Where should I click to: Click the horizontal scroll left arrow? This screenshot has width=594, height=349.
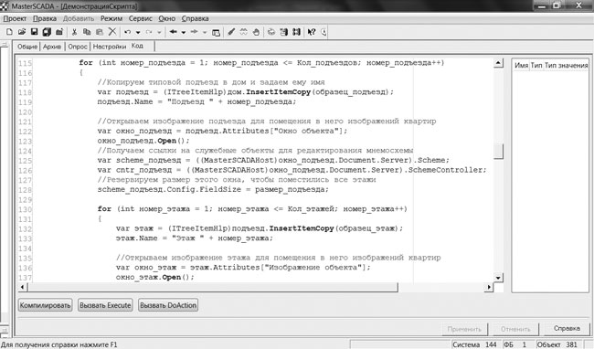coord(22,287)
